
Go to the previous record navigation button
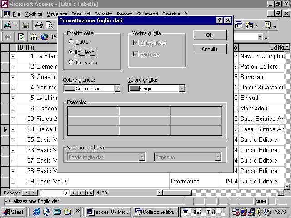tap(33, 193)
